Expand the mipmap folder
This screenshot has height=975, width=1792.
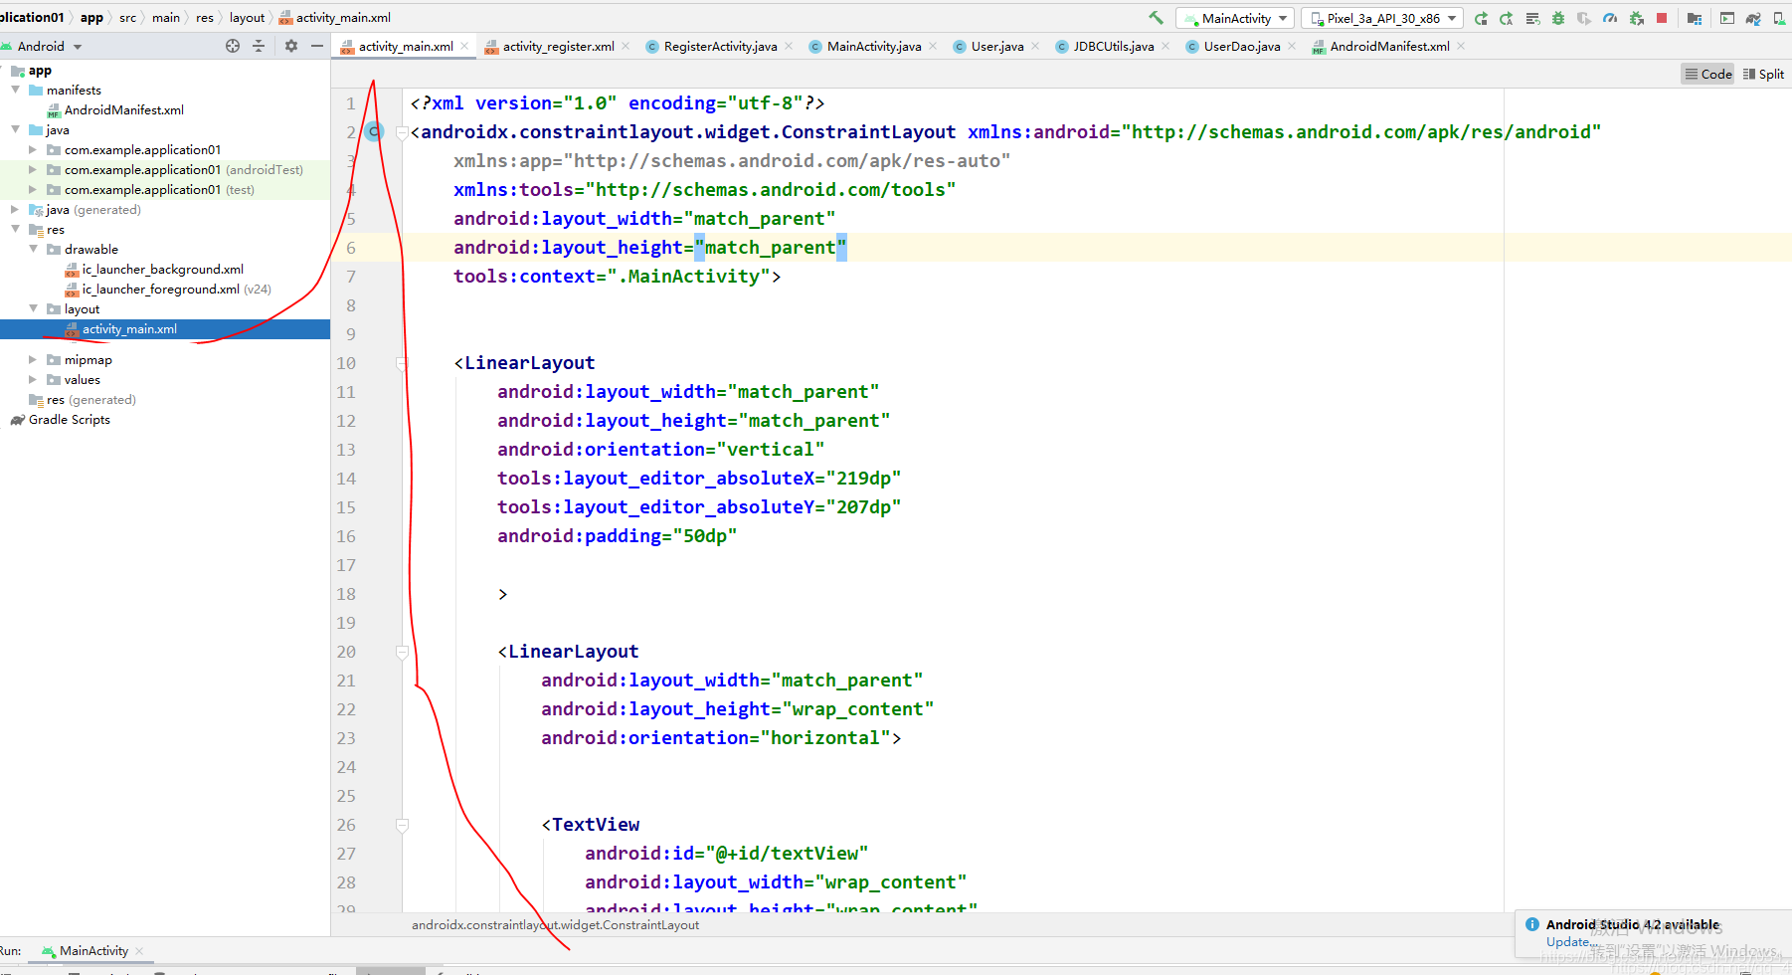[33, 359]
